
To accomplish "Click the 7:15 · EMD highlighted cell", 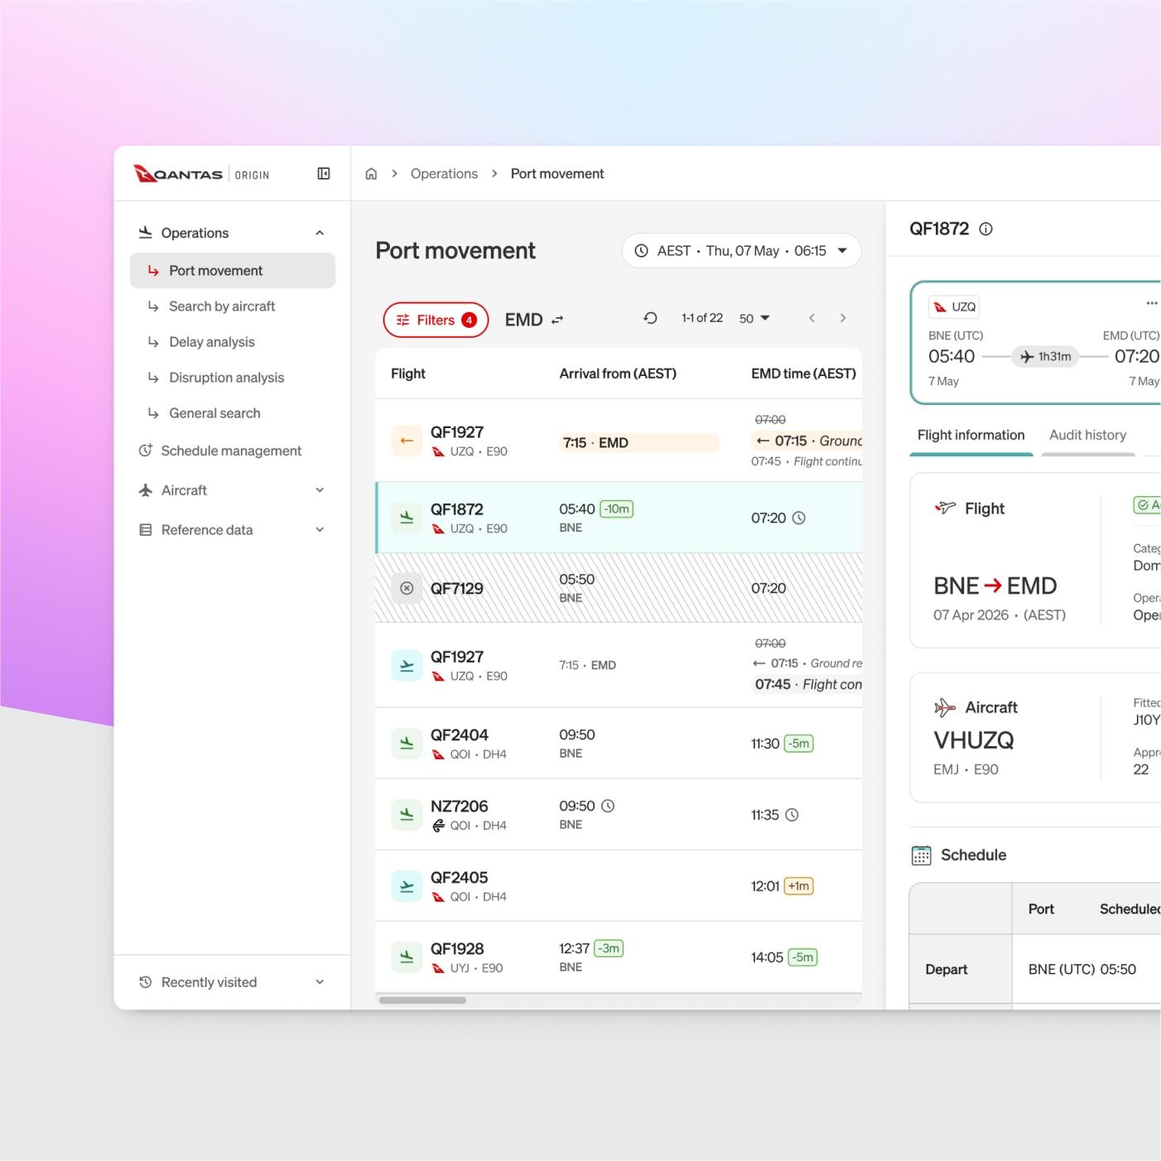I will 638,443.
